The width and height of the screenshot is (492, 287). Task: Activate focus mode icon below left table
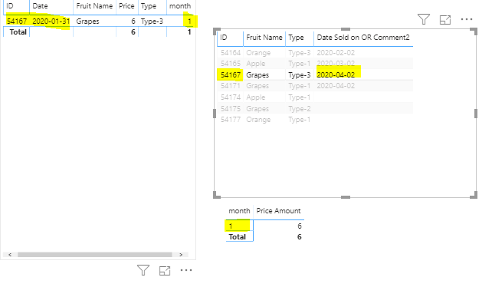coord(165,271)
